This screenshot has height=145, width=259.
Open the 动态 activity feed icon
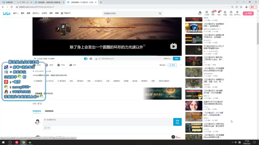(x=219, y=13)
